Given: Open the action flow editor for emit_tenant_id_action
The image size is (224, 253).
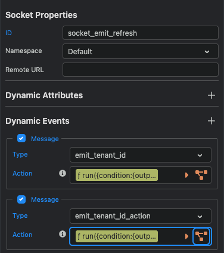Looking at the screenshot, I should (x=201, y=236).
